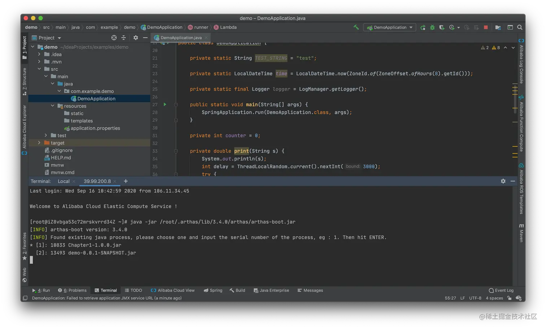546x329 pixels.
Task: Click the Profiler run icon
Action: 451,27
